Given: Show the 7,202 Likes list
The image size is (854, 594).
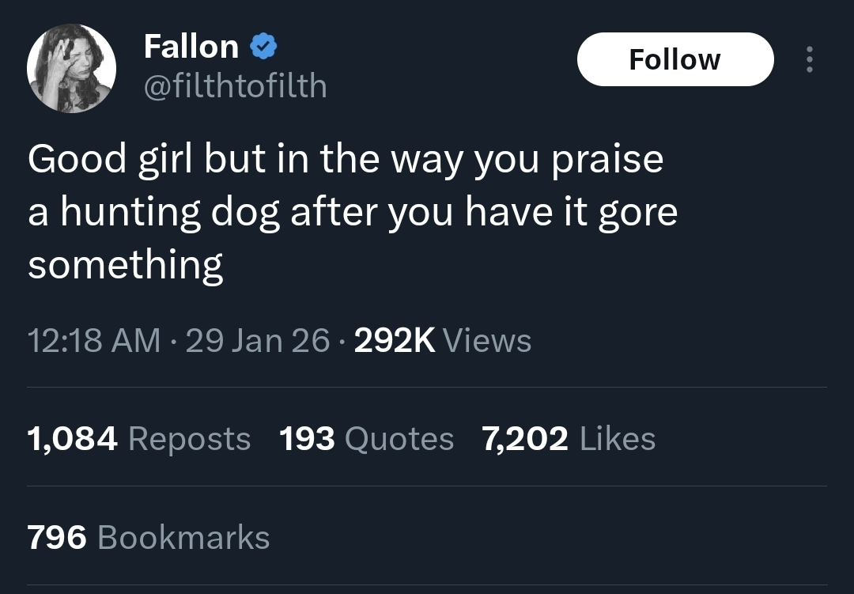Looking at the screenshot, I should point(569,438).
